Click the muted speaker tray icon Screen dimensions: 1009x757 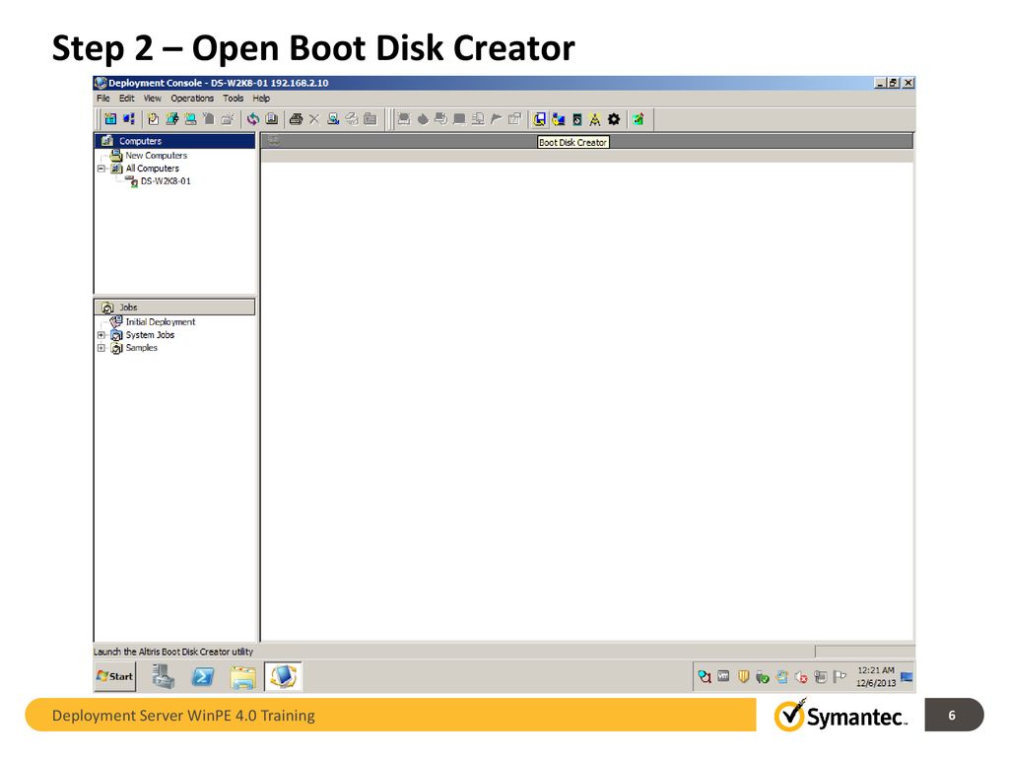point(801,676)
